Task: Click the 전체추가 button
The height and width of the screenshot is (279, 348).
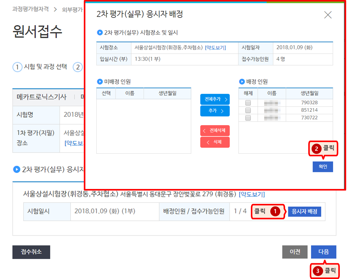Action: tap(215, 99)
